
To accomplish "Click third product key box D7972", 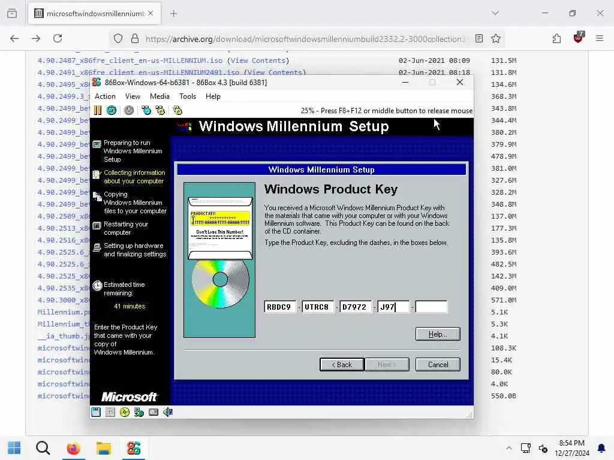I will 356,307.
